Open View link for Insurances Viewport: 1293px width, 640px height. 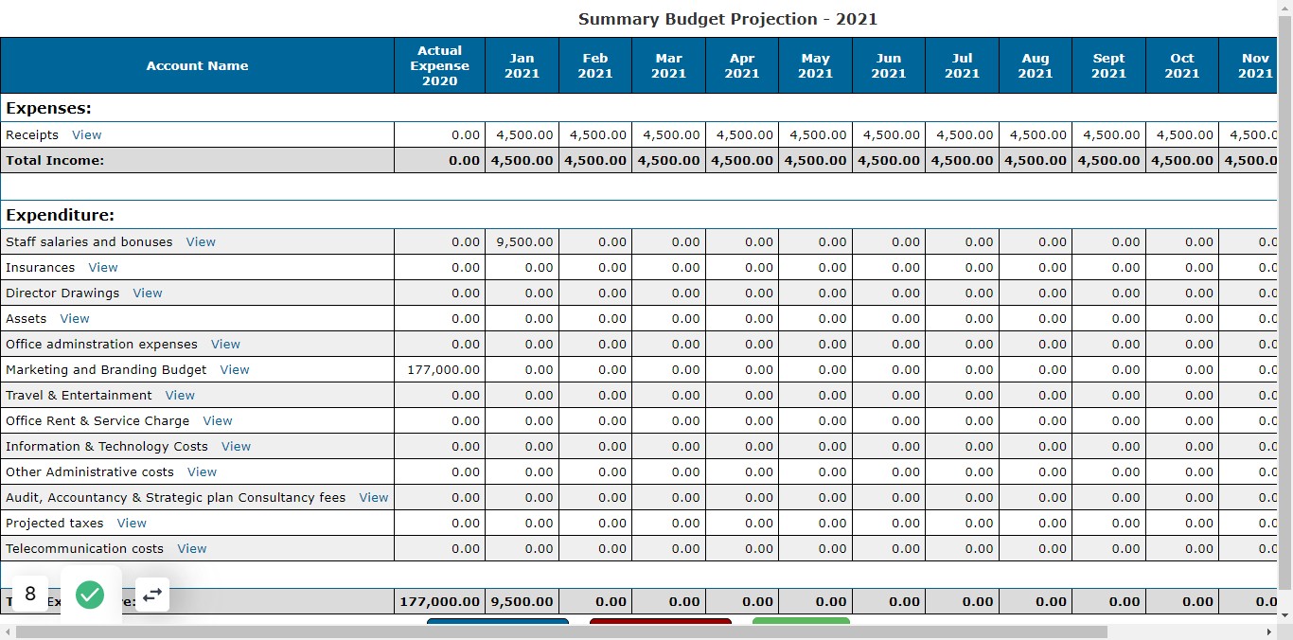[x=103, y=268]
